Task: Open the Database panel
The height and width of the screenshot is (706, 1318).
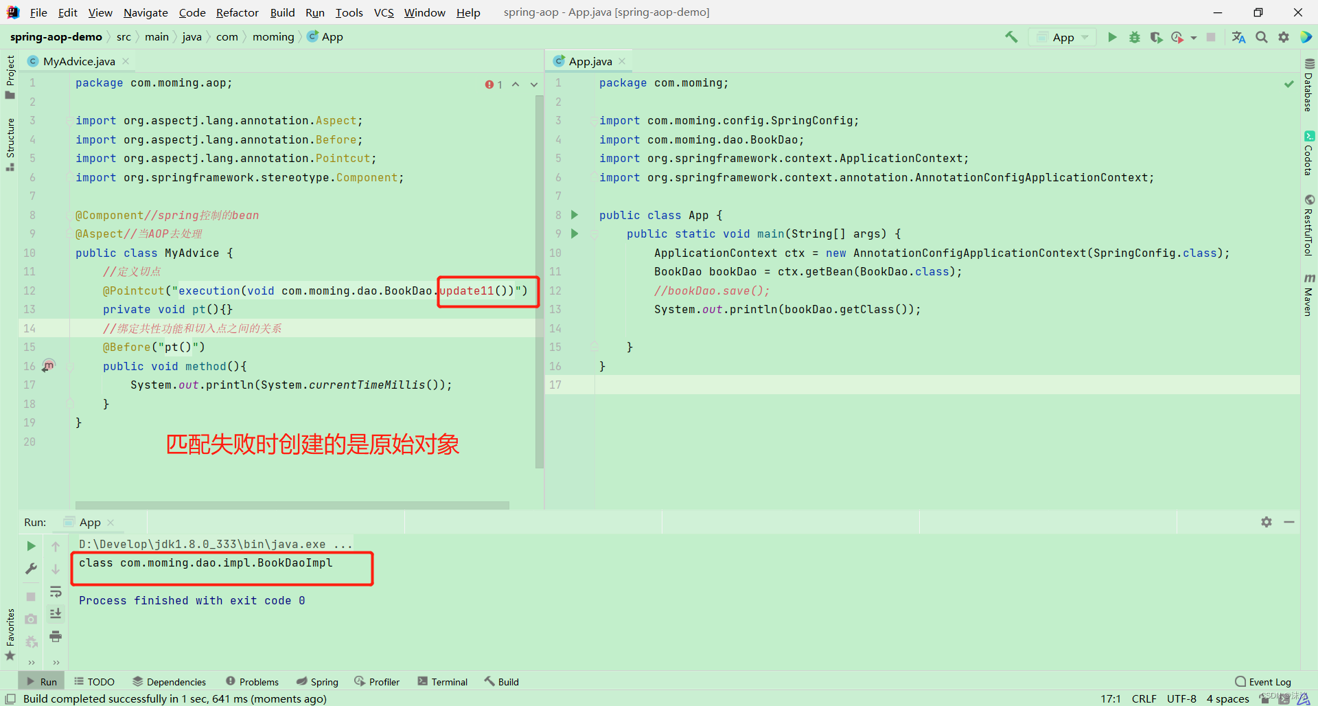Action: click(1310, 89)
